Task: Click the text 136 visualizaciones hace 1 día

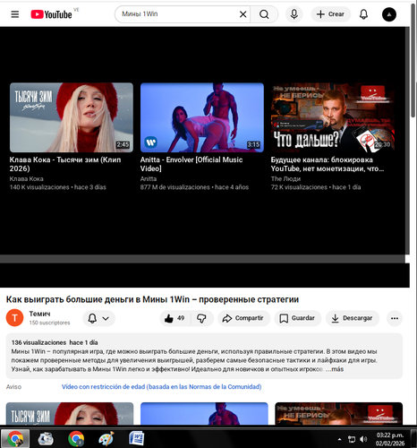Action: click(55, 342)
